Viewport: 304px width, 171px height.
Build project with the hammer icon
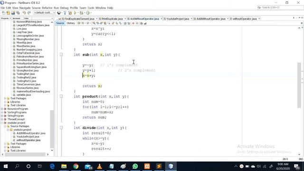tap(65, 13)
